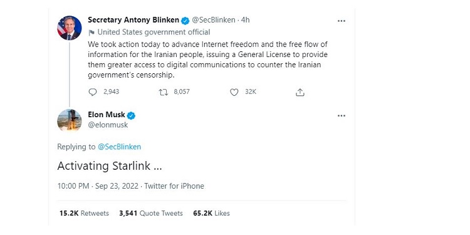Open more options on Elon Musk's tweet
470x235 pixels.
click(x=342, y=116)
